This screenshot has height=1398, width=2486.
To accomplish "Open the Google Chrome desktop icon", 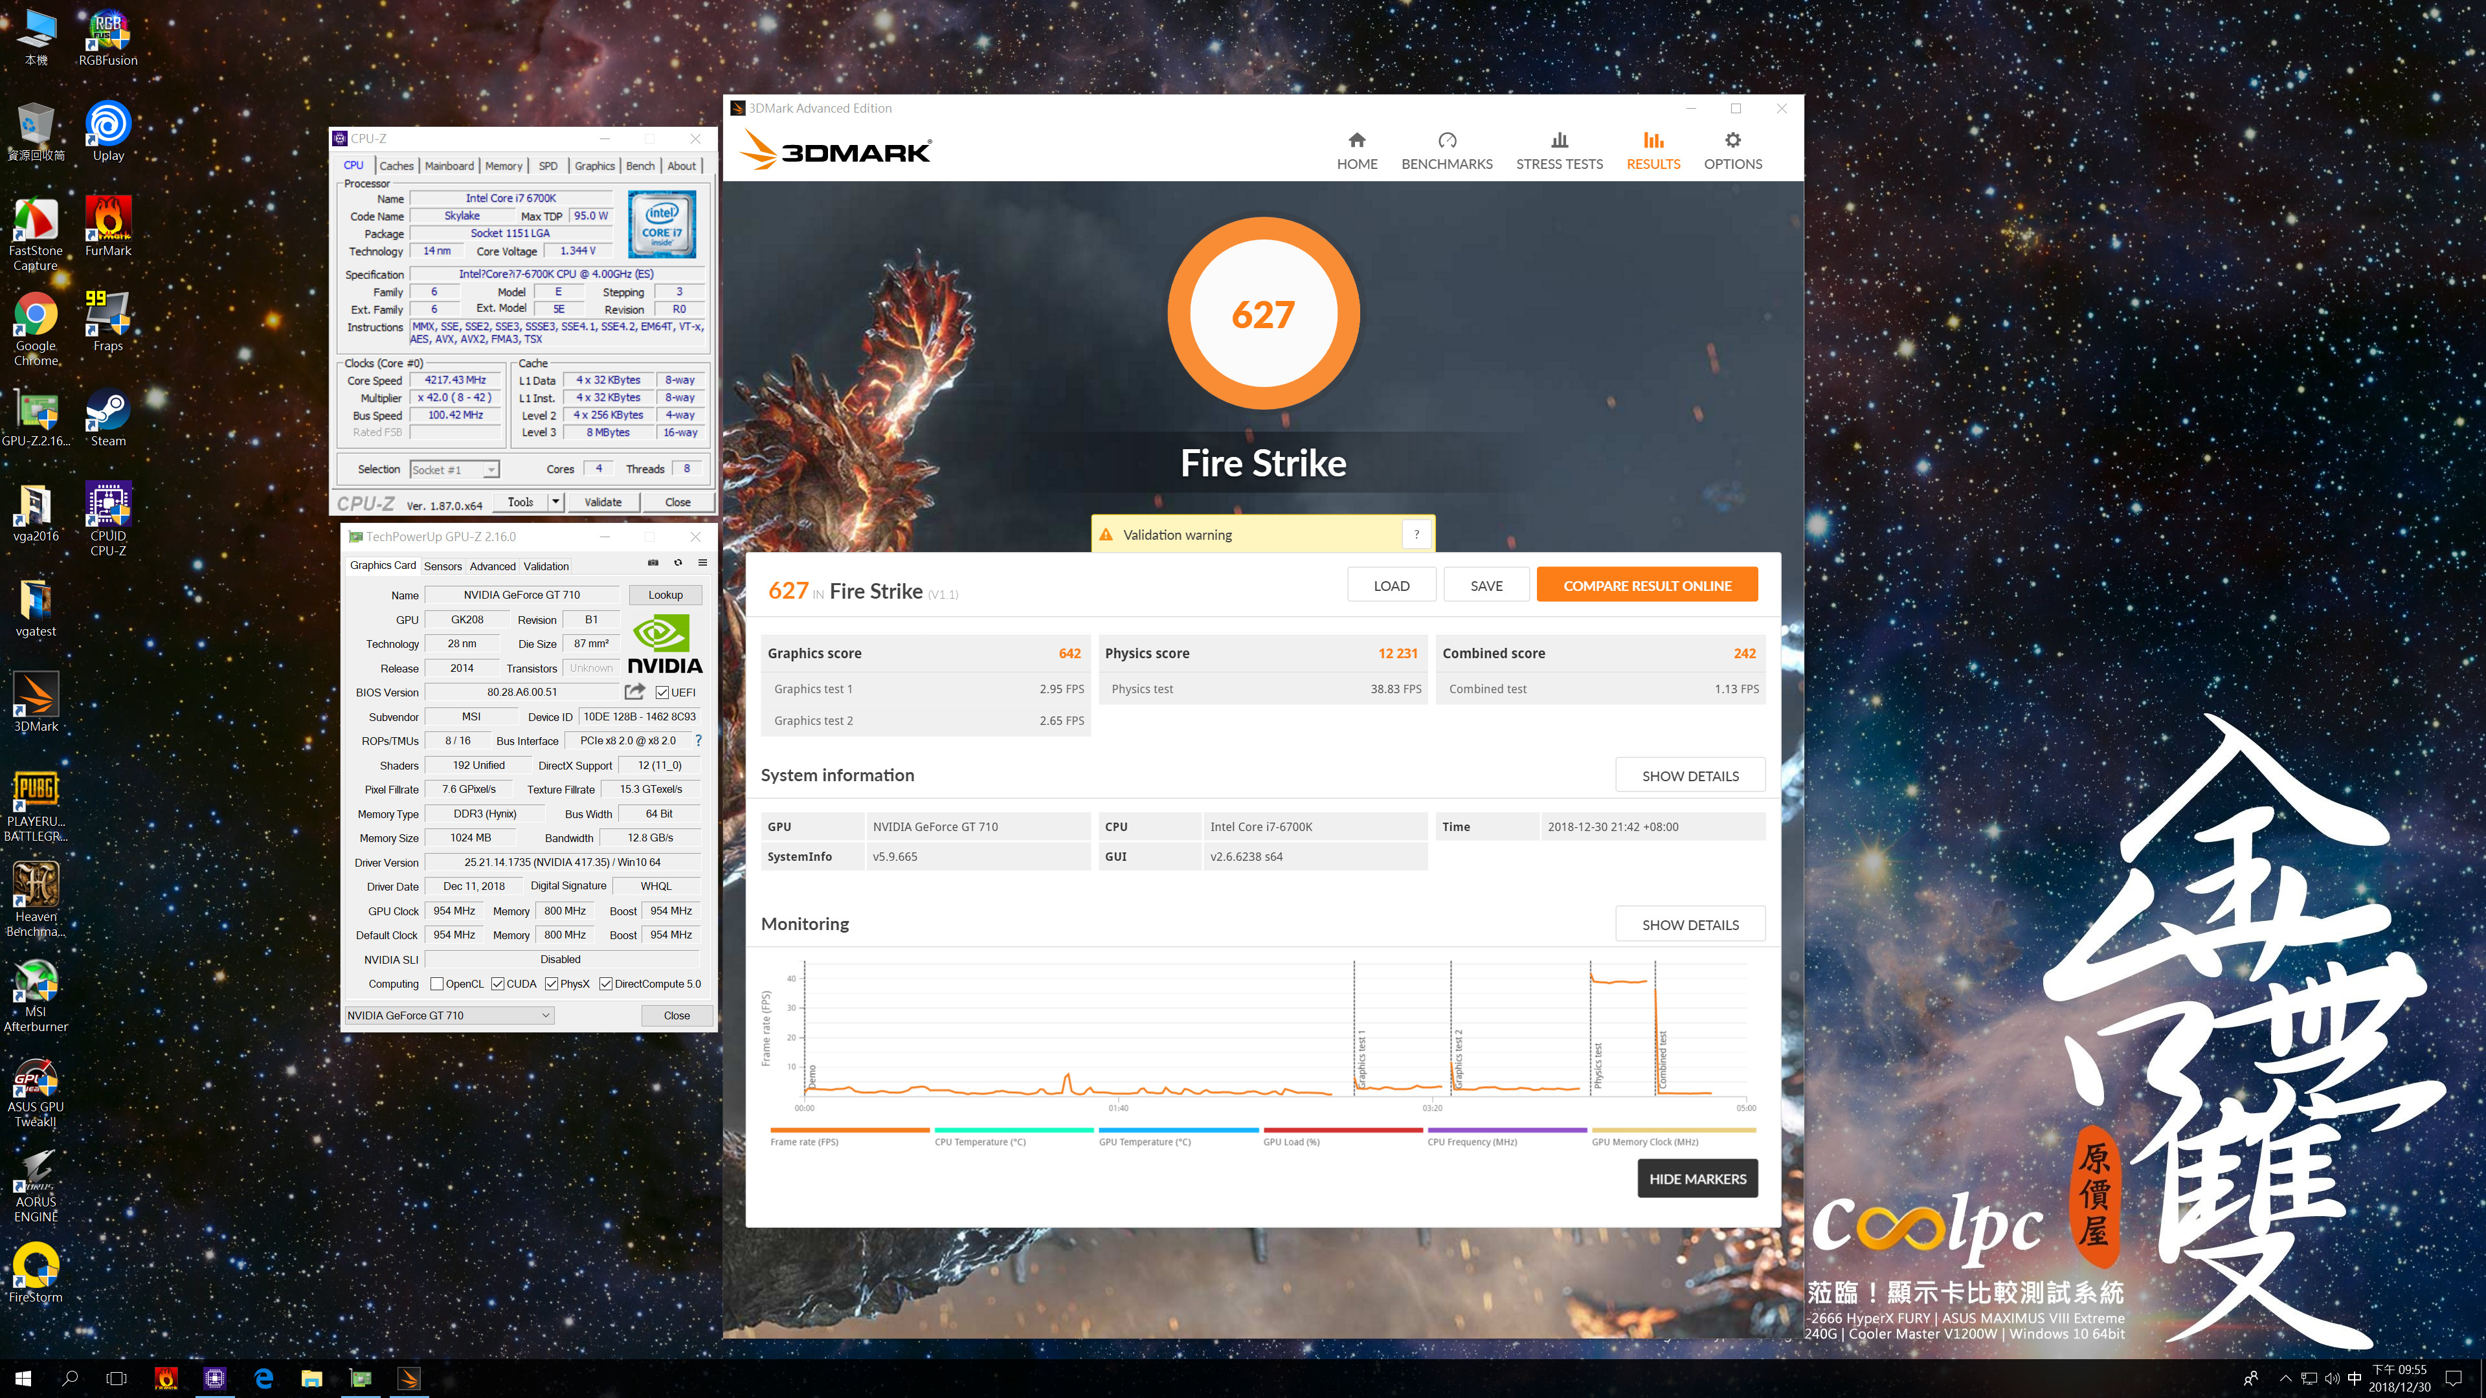I will (36, 330).
